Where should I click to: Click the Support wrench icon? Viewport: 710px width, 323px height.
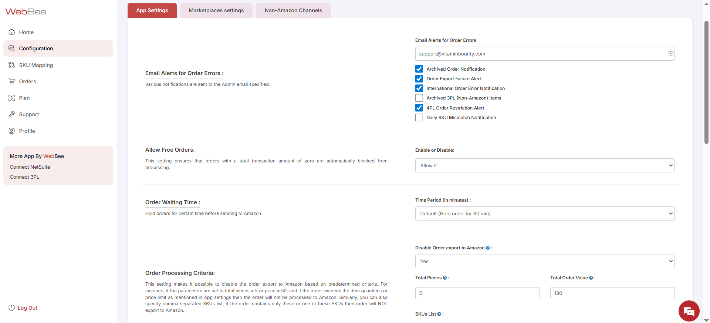pos(12,114)
